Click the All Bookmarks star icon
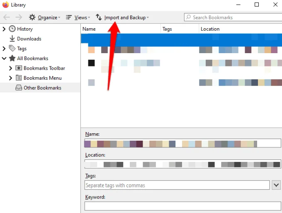Screen dimensions: 282x213 (12, 58)
